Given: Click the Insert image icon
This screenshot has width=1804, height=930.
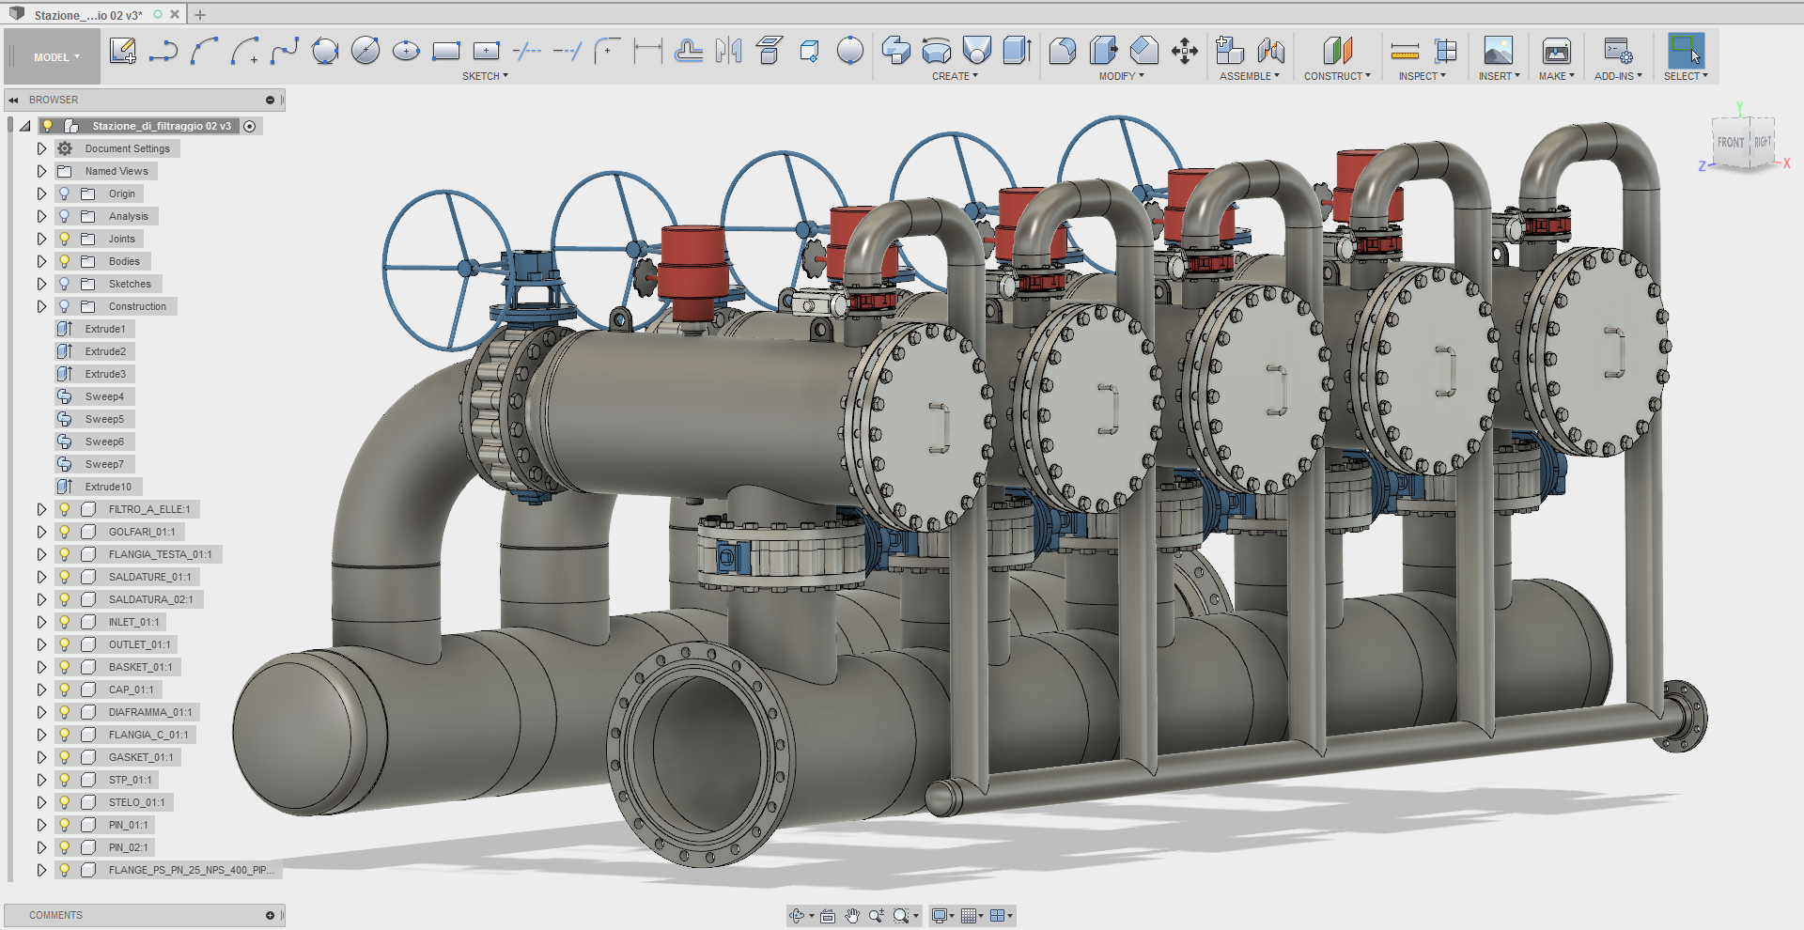Looking at the screenshot, I should (x=1498, y=51).
